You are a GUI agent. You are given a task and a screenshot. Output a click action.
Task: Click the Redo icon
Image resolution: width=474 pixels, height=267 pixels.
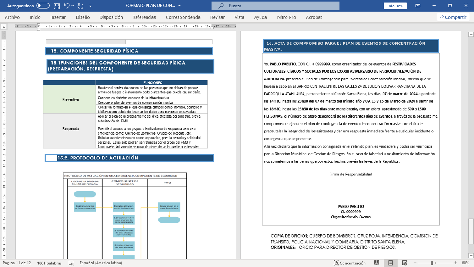80,6
